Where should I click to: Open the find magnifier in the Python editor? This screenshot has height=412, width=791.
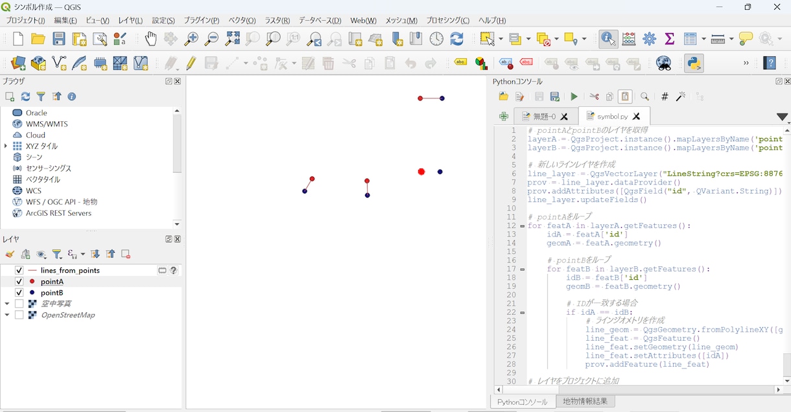[645, 97]
